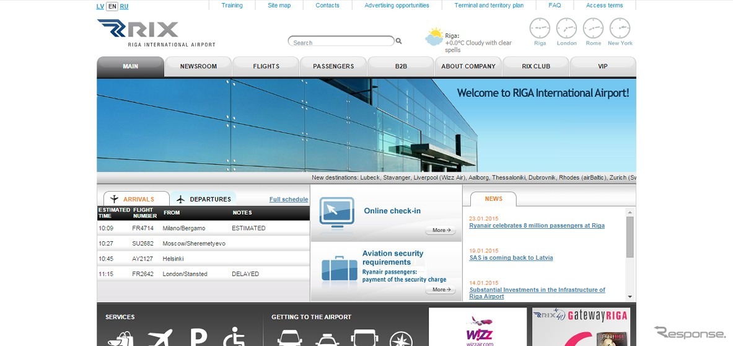
Task: Open the PASSENGERS navigation tab
Action: tap(333, 66)
